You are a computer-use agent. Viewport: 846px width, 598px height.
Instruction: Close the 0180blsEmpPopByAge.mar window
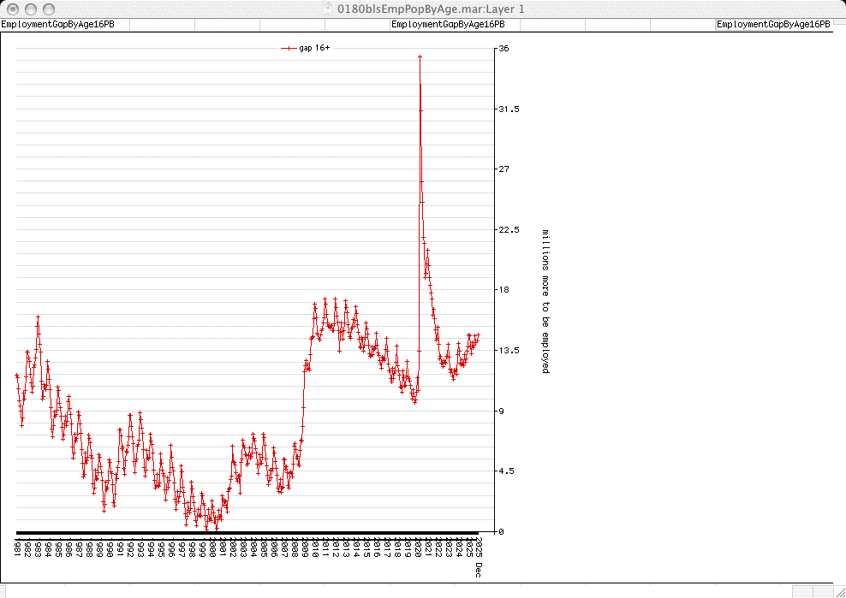pos(11,9)
